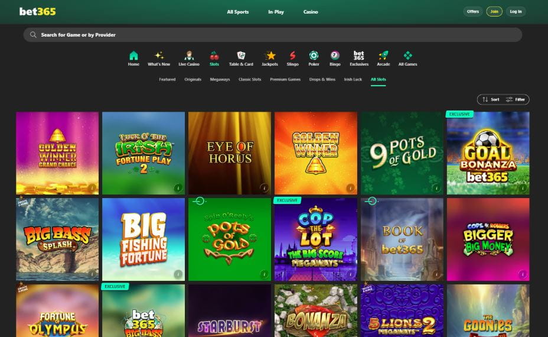The height and width of the screenshot is (337, 548).
Task: Open the Book of bet365 game
Action: [402, 239]
